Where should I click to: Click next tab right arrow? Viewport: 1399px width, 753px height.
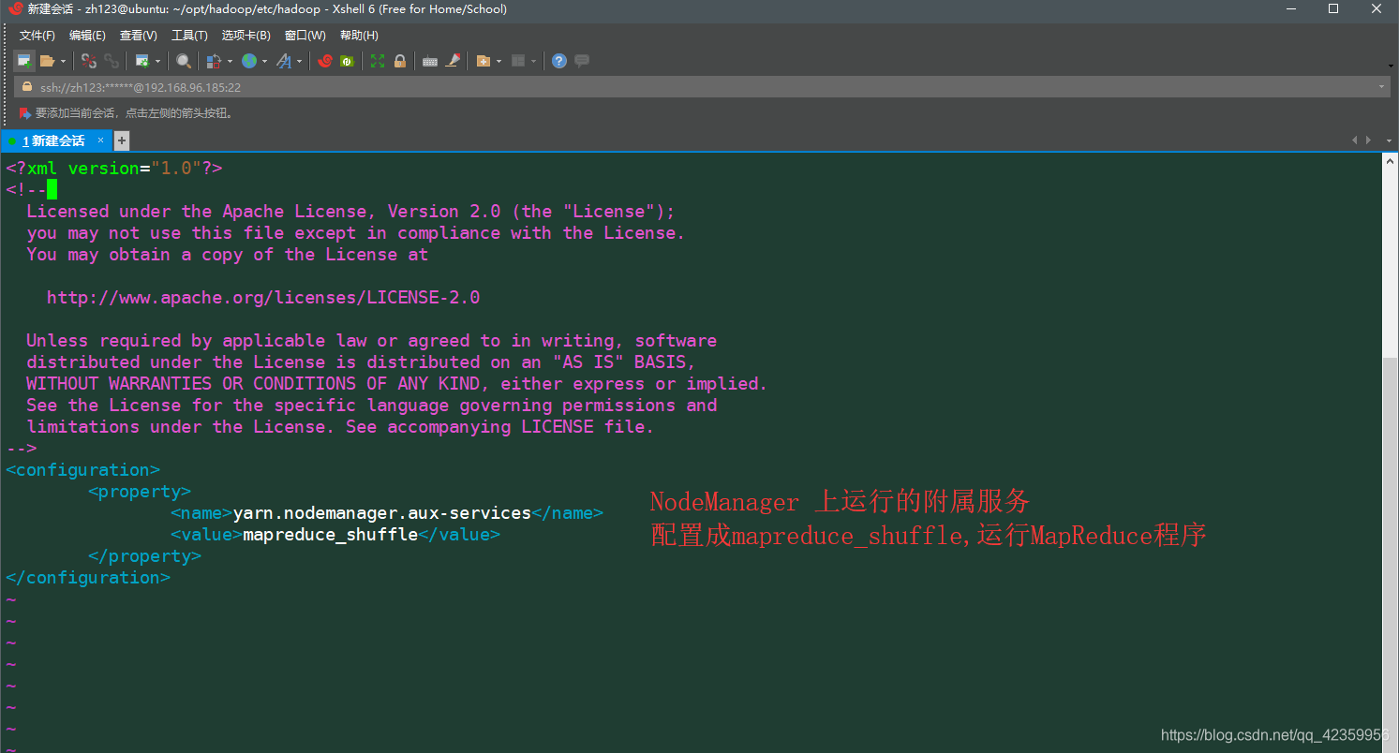[1367, 140]
